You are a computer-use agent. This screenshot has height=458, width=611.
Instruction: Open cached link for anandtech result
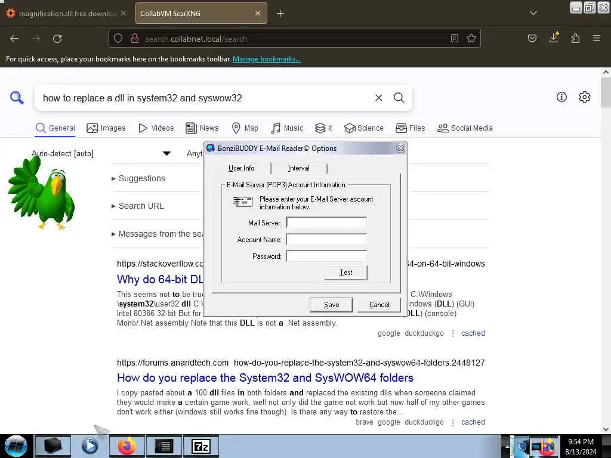[473, 422]
